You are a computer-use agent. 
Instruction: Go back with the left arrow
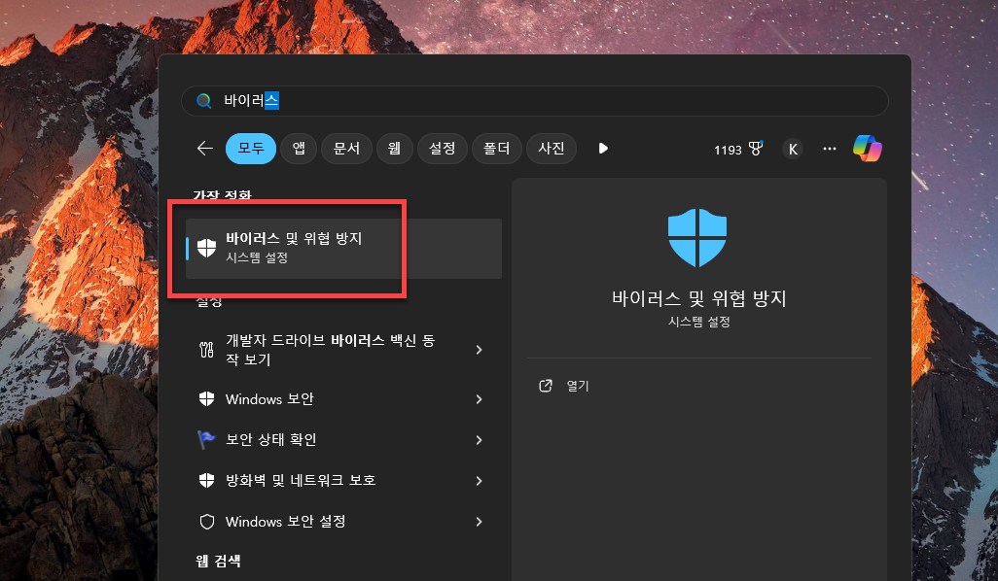tap(205, 148)
